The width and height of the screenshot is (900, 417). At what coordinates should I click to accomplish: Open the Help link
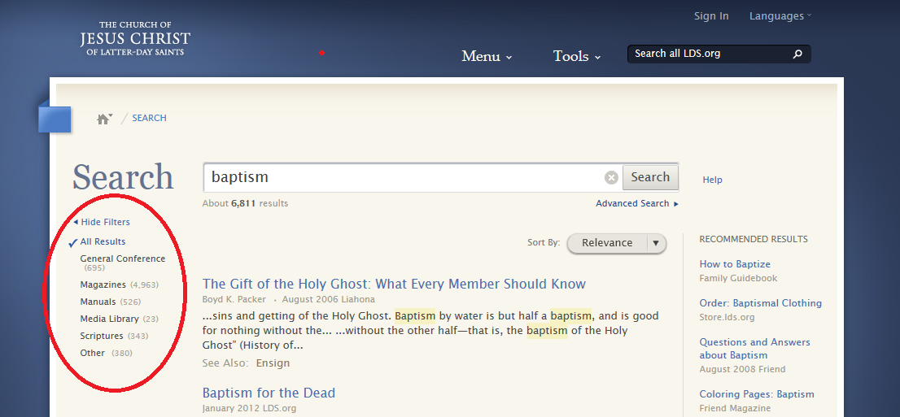point(712,180)
